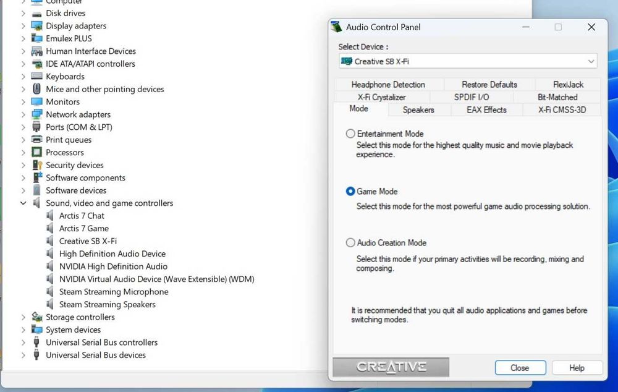Screen dimensions: 618x392
Task: Select the Entertainment Mode radio button
Action: coord(350,134)
